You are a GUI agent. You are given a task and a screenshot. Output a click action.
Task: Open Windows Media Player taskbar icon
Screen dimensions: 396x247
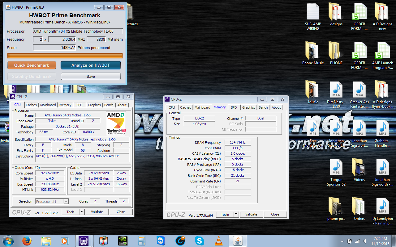(x=65, y=241)
